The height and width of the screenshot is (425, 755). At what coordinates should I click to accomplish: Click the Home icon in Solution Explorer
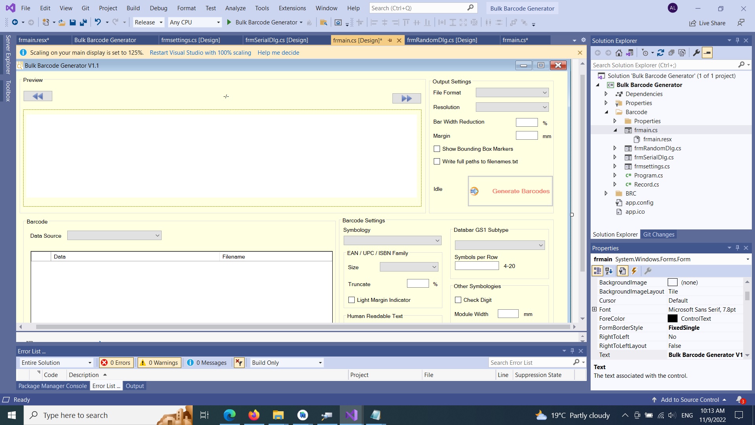pyautogui.click(x=619, y=53)
